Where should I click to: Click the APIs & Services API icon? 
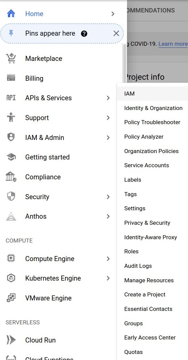pos(11,98)
